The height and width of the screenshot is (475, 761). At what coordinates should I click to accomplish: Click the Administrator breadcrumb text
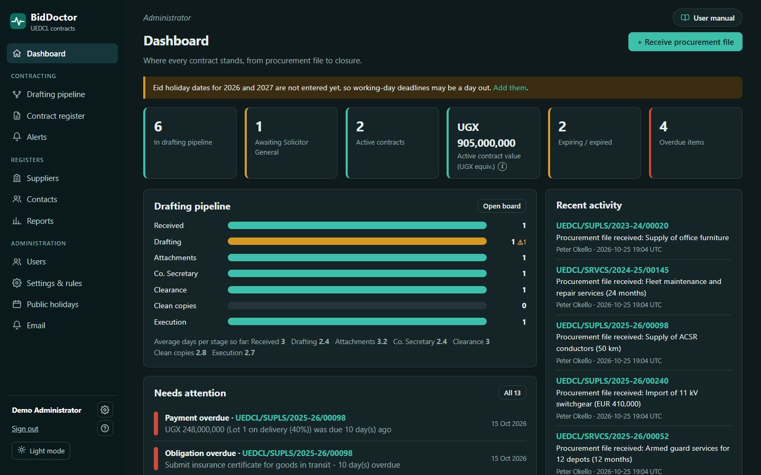pos(167,17)
